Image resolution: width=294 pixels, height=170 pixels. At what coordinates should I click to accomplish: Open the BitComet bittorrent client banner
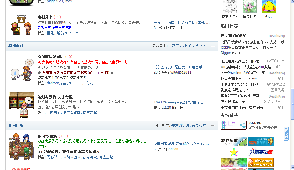(260, 162)
